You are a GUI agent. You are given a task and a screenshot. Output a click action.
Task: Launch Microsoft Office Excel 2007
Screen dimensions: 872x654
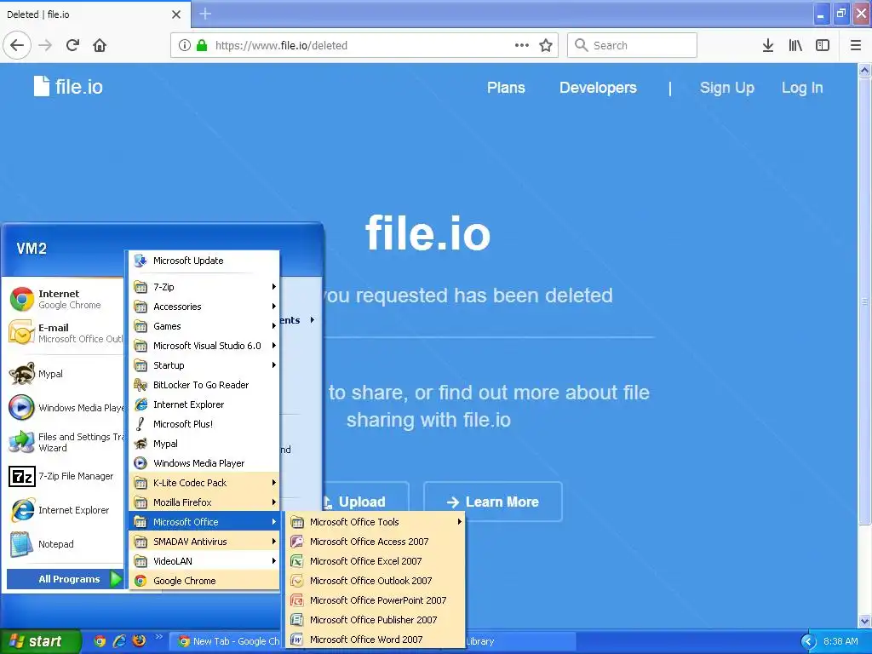point(376,561)
